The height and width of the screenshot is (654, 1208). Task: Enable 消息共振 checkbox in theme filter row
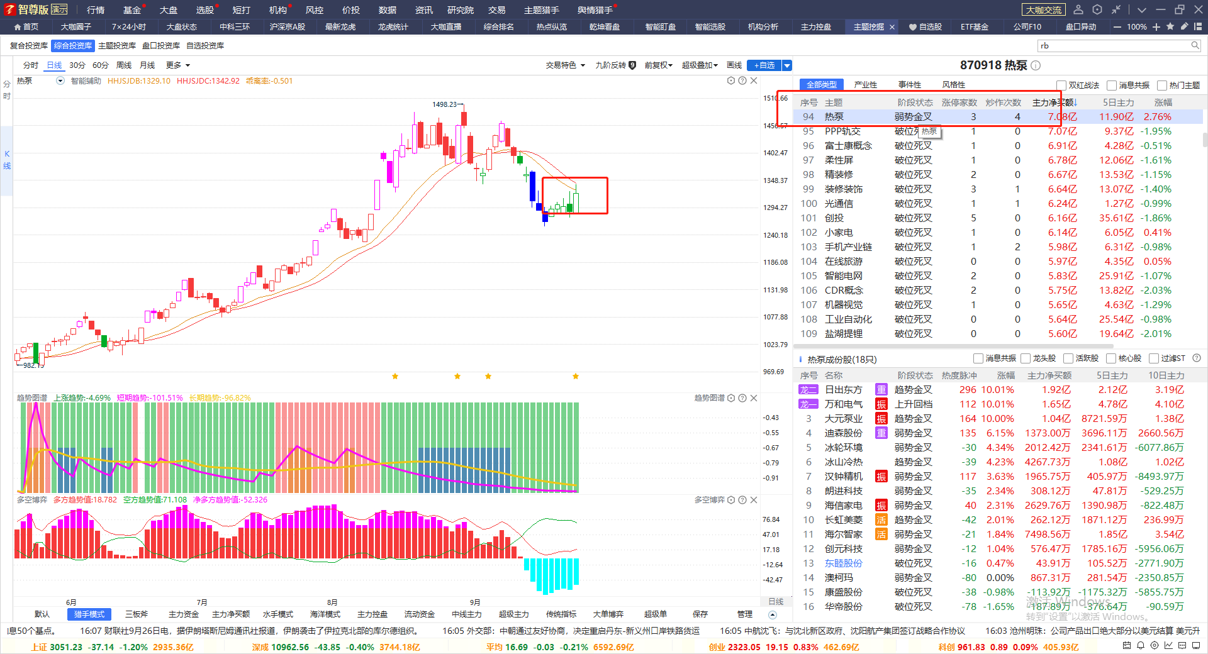coord(1112,86)
